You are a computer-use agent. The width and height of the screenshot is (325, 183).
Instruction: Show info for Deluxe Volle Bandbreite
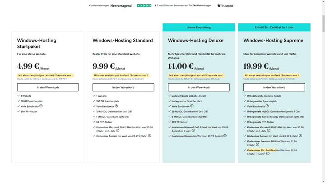(x=192, y=106)
